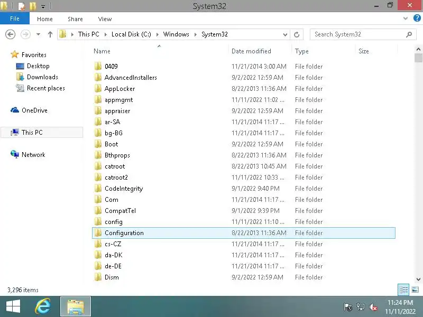Select the de-DE folder

(113, 266)
